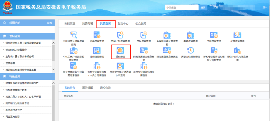The image size is (270, 121).
Task: Focus the search input box
Action: pos(182,7)
